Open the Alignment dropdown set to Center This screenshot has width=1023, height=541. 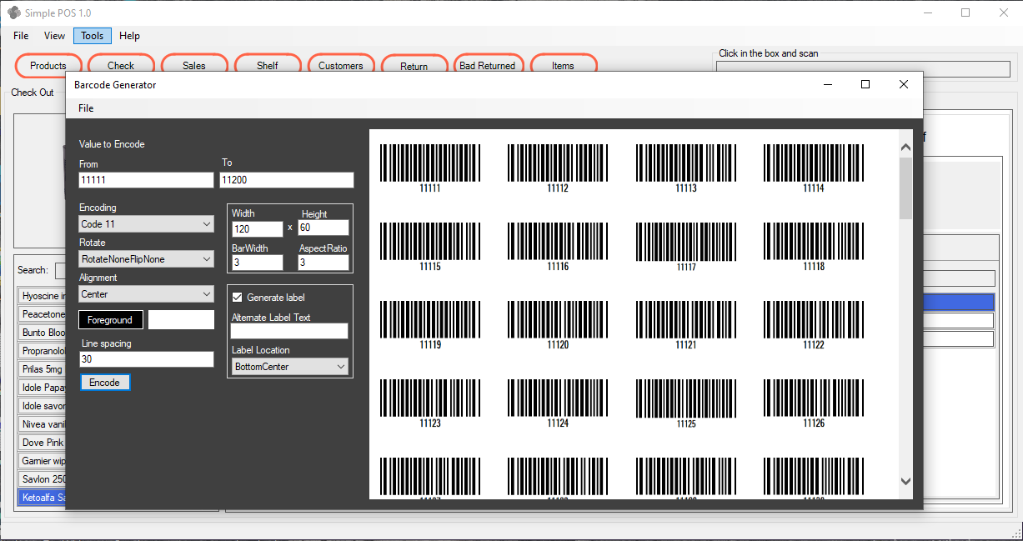pyautogui.click(x=147, y=294)
